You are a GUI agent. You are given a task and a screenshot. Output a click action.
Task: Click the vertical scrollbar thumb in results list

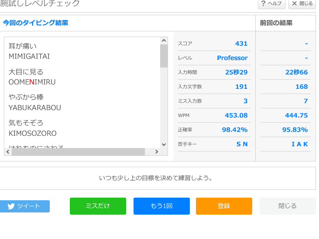(164, 56)
